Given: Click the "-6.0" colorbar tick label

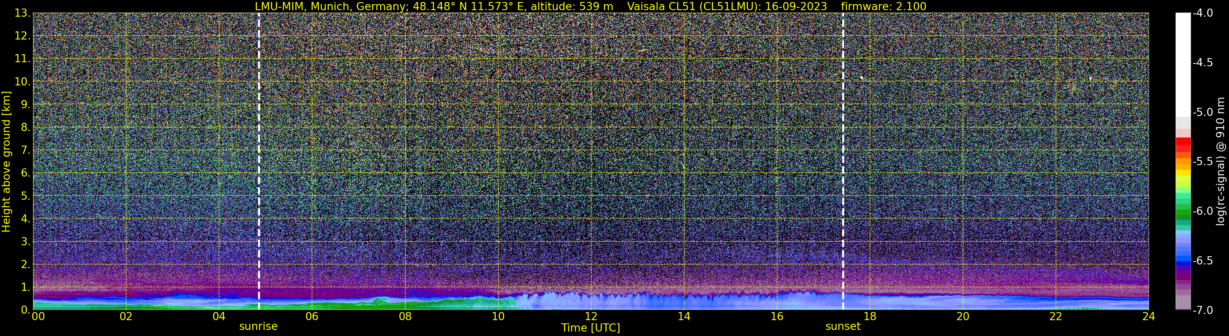Looking at the screenshot, I should coord(1202,211).
